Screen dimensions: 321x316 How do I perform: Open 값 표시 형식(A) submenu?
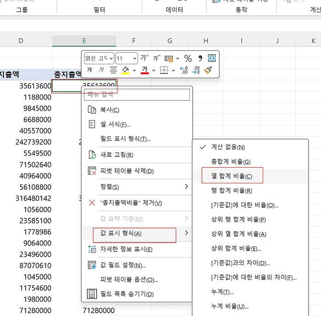coord(137,233)
